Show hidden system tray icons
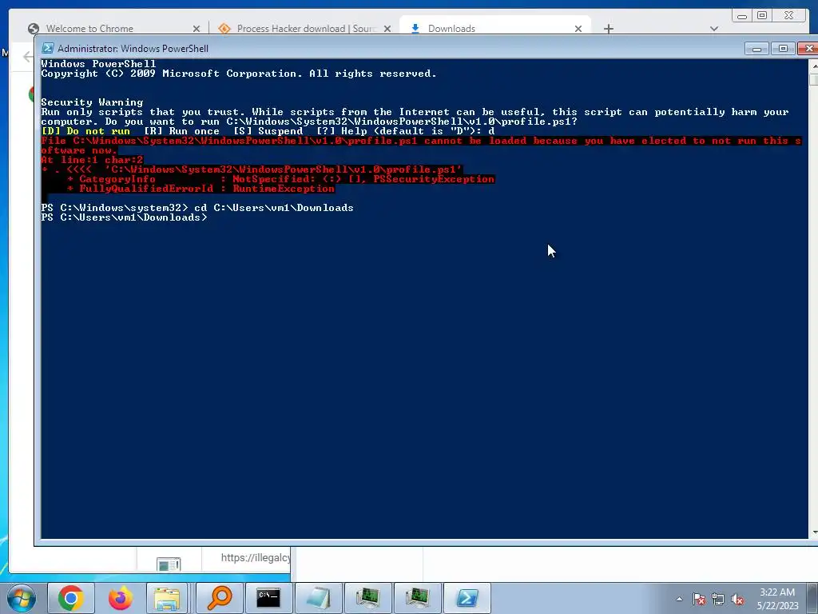The width and height of the screenshot is (818, 614). (679, 599)
